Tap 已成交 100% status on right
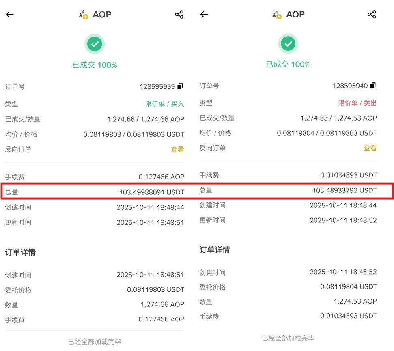The height and width of the screenshot is (351, 394). [288, 65]
